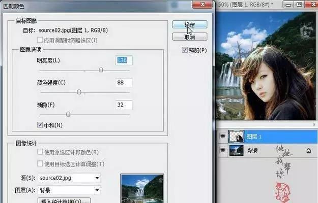This screenshot has width=318, height=203.
Task: Select the 图层 1 layer thumbnail
Action: click(236, 137)
